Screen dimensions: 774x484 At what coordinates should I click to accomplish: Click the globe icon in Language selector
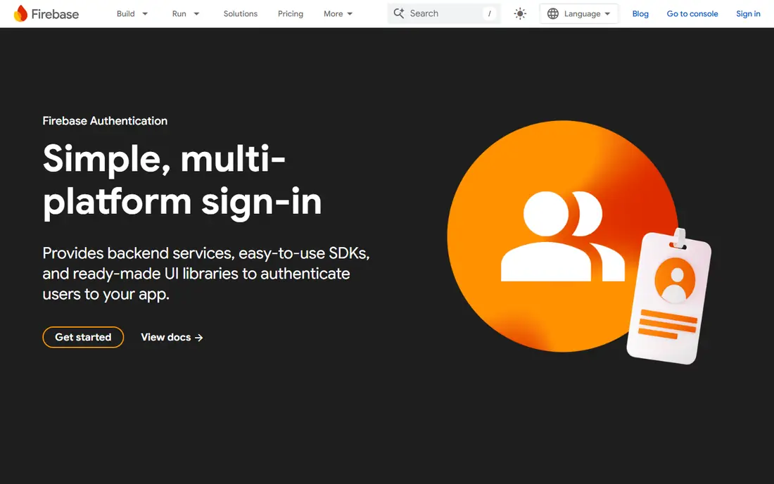[553, 14]
